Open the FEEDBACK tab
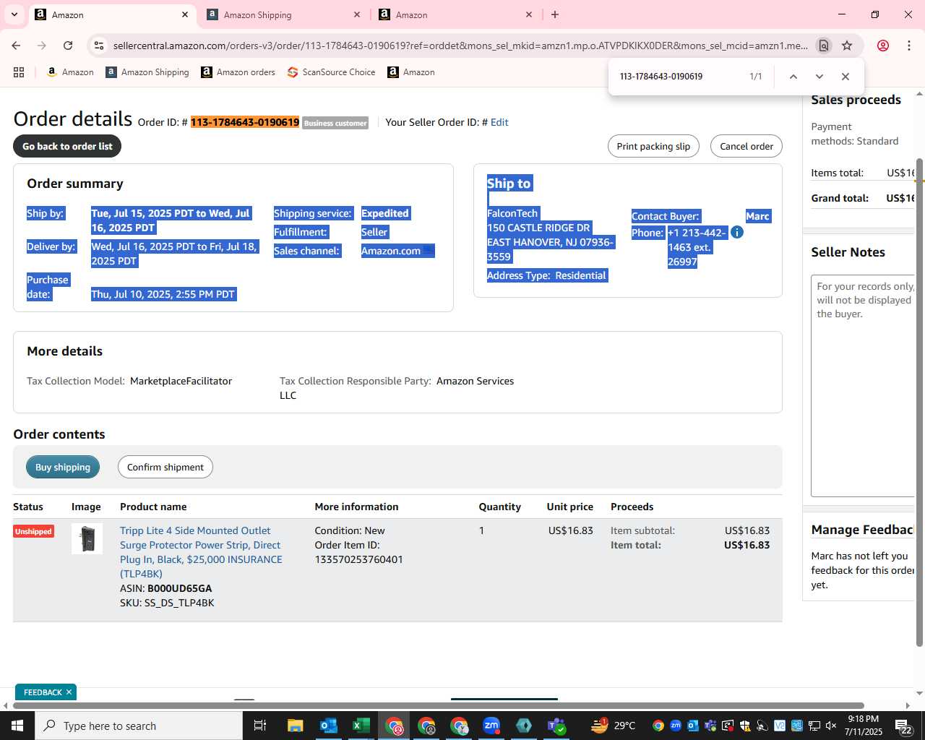 coord(43,692)
